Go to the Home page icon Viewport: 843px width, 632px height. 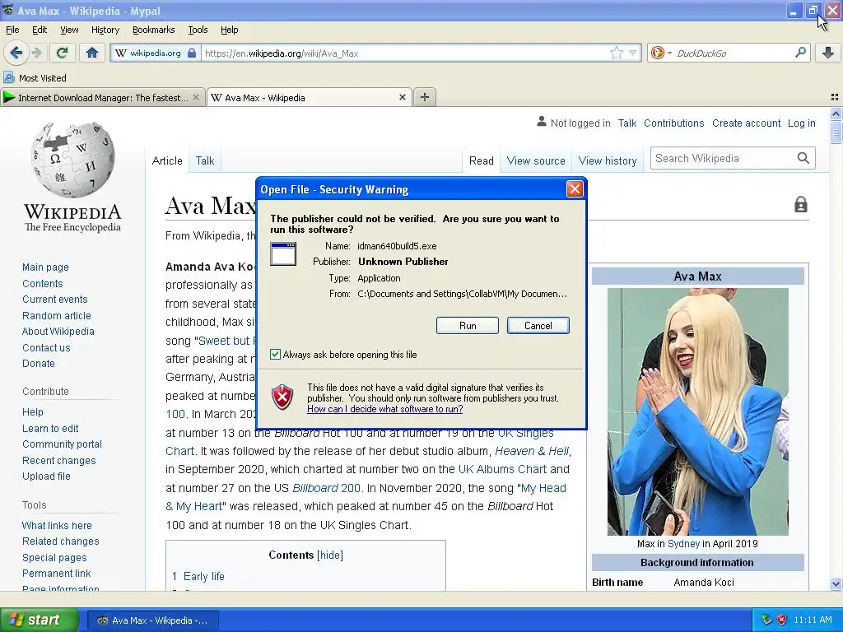92,53
